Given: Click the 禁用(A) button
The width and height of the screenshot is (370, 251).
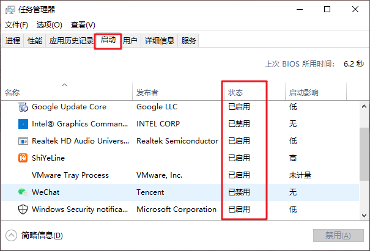Looking at the screenshot, I should 338,236.
